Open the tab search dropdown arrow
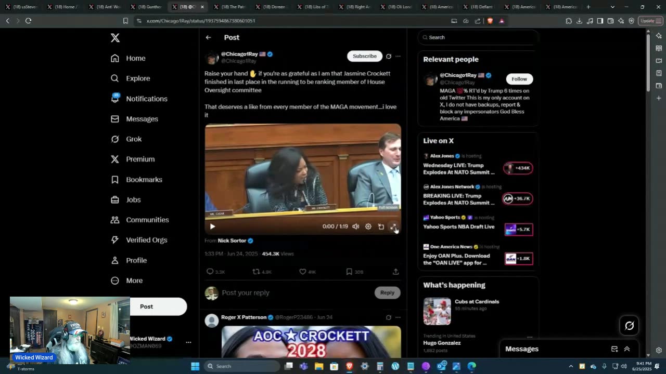The height and width of the screenshot is (374, 666). (612, 7)
